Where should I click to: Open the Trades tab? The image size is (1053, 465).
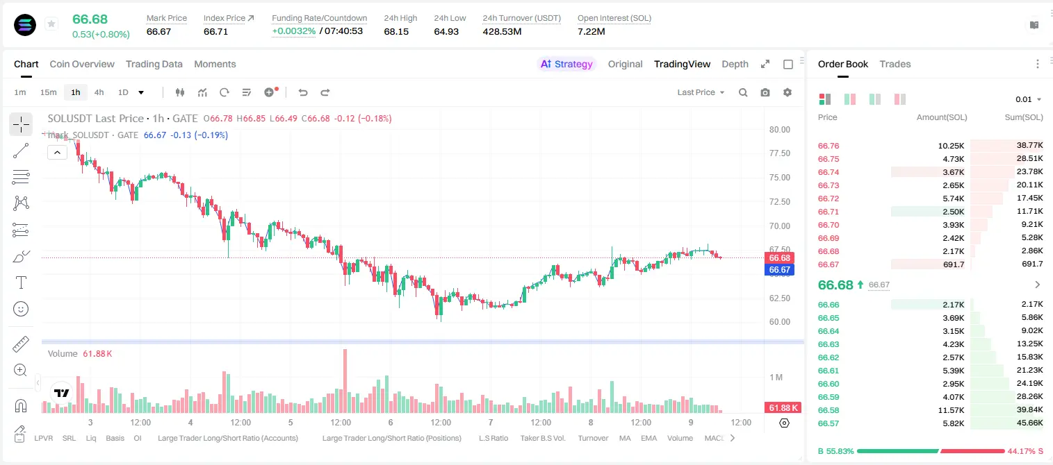pyautogui.click(x=895, y=64)
